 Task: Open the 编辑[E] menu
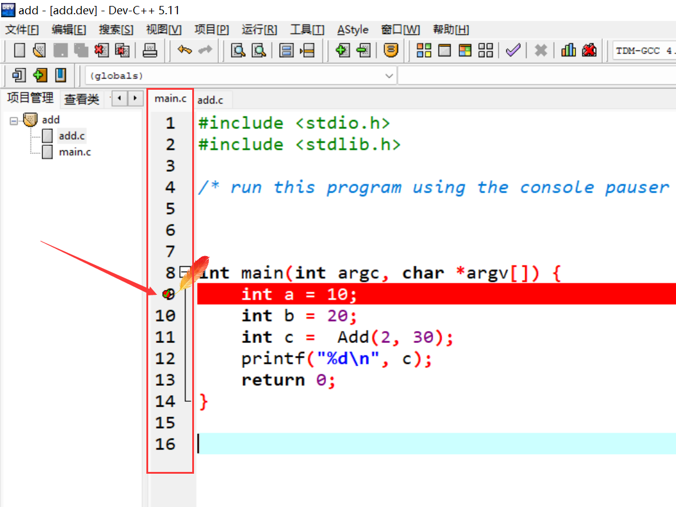click(69, 30)
